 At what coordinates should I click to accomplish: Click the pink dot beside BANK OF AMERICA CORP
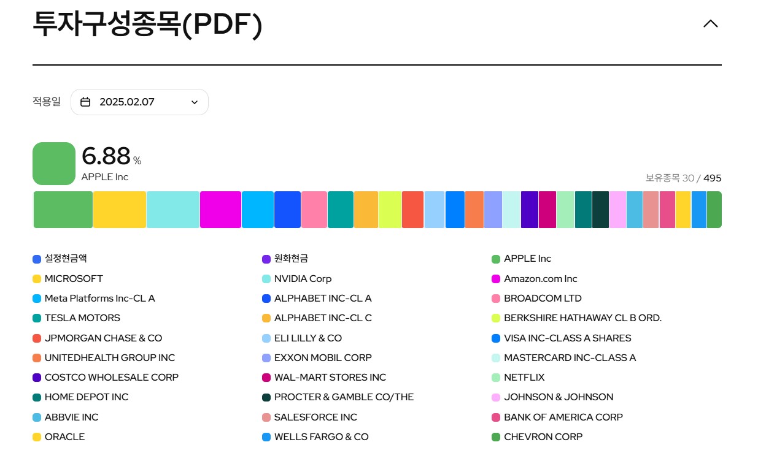pyautogui.click(x=496, y=417)
